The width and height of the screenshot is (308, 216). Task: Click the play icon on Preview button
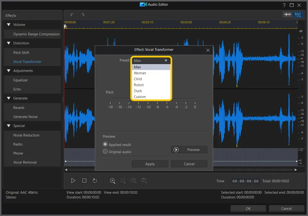point(176,150)
